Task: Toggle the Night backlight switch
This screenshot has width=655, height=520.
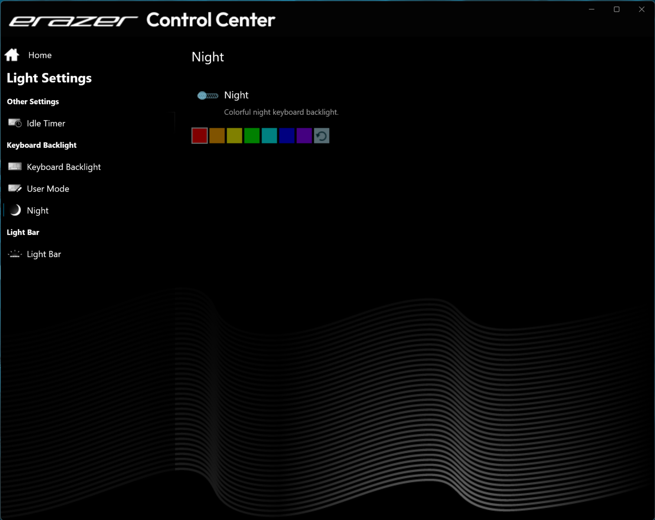Action: tap(208, 95)
